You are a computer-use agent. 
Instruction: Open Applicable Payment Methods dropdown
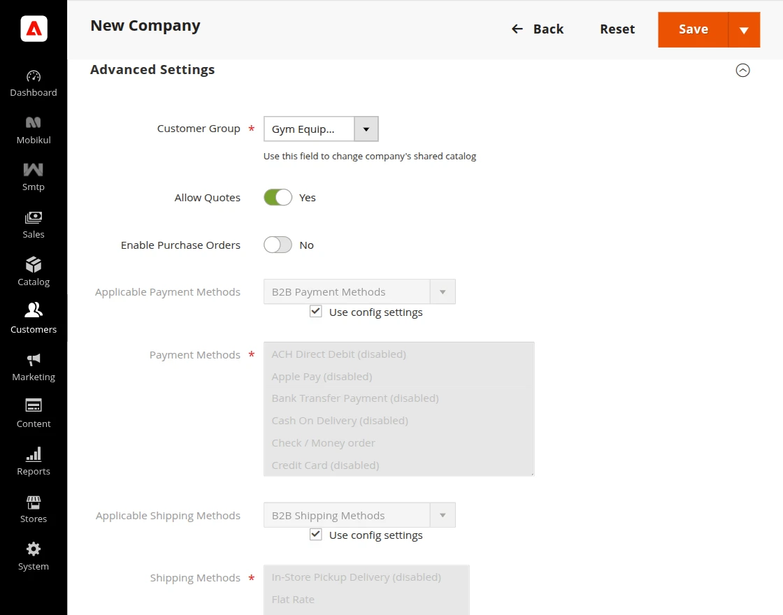[x=359, y=292]
